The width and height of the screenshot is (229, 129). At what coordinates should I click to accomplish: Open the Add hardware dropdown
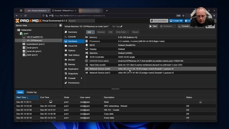click(x=90, y=32)
